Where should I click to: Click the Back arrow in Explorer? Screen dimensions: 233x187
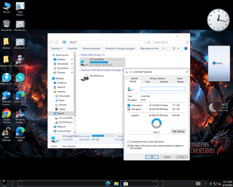click(51, 42)
